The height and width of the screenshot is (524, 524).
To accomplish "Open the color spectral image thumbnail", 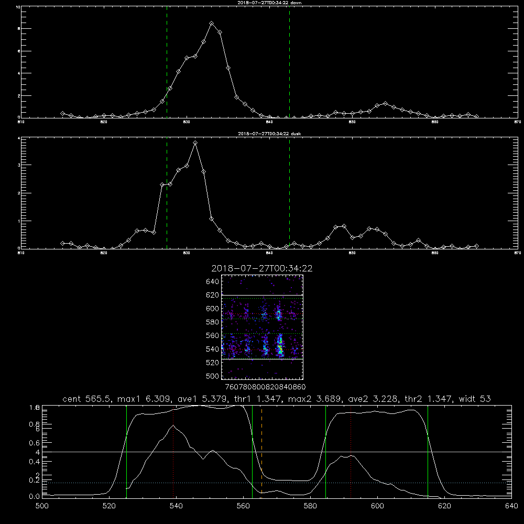I will point(262,327).
